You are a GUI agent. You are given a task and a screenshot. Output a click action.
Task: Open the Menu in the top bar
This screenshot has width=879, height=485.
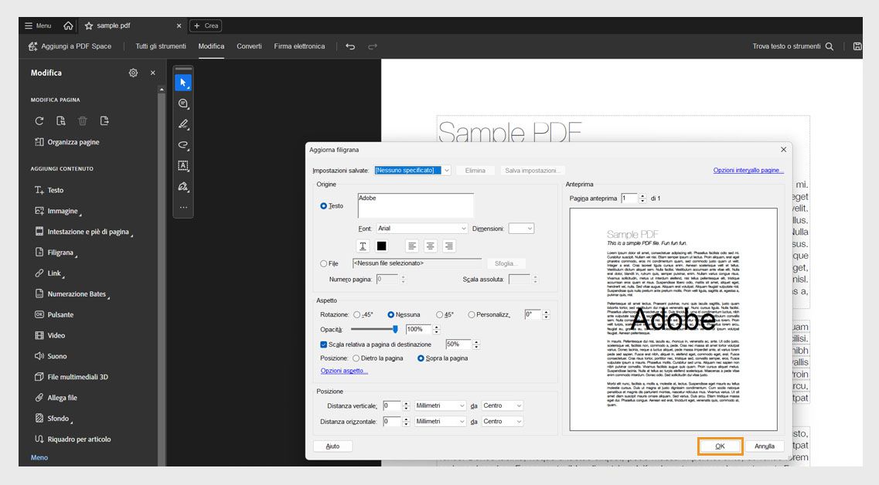click(x=38, y=25)
